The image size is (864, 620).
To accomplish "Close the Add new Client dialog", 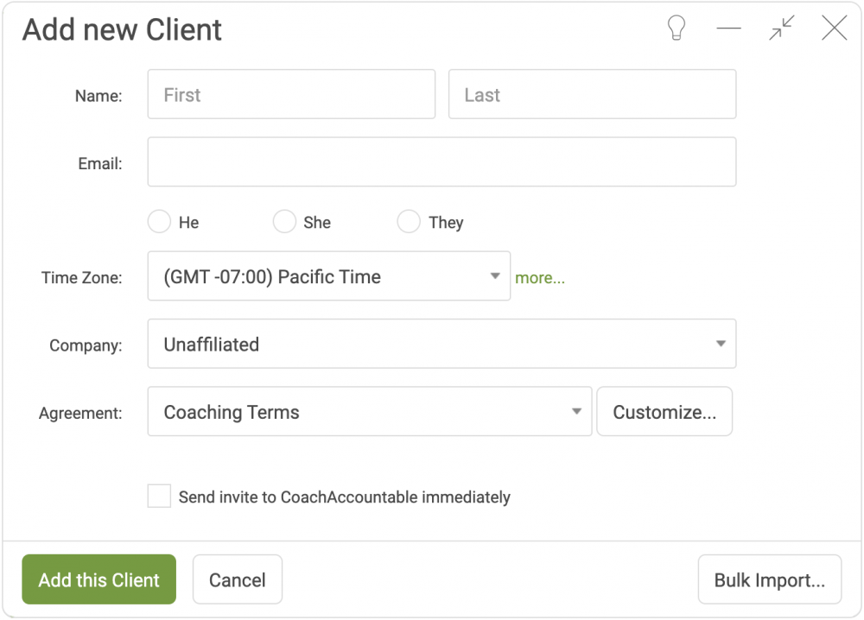I will click(x=835, y=28).
